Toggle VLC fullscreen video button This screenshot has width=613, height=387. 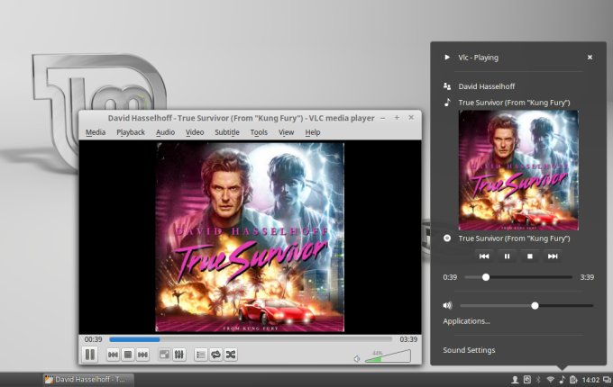(x=165, y=355)
